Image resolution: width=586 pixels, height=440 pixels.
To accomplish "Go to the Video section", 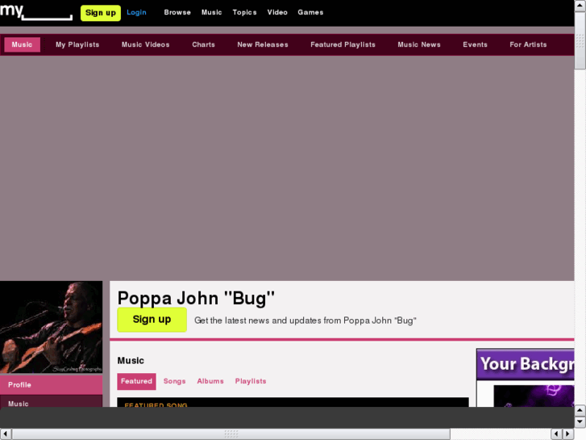I will click(x=277, y=12).
